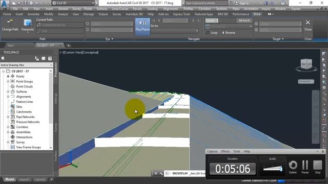The image size is (328, 184).
Task: Expand the Surfaces tree node
Action: point(8,91)
